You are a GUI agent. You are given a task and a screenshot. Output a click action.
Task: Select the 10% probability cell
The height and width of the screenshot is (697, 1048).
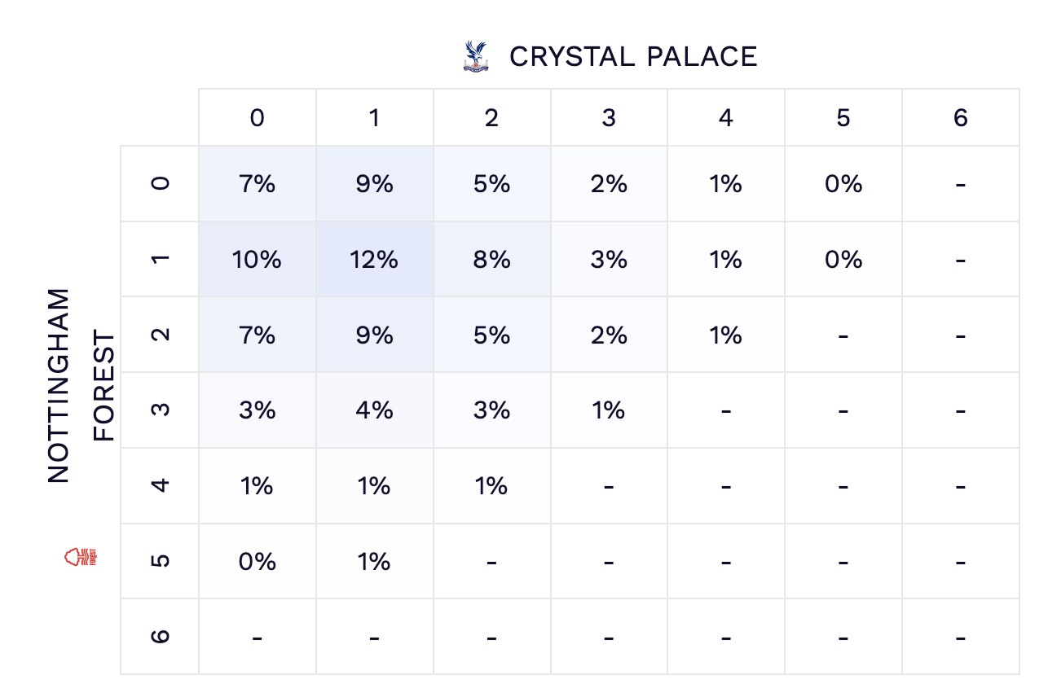(257, 260)
